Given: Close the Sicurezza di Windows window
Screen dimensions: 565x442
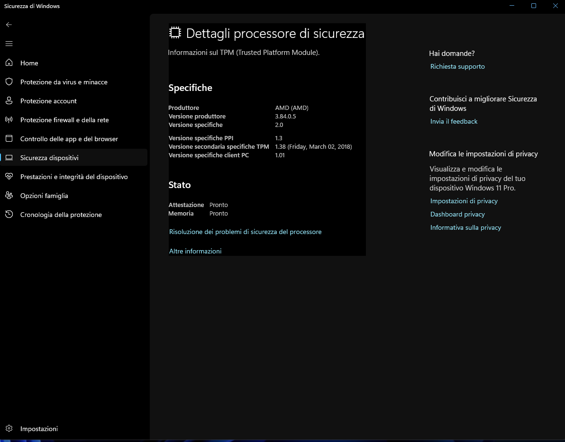Looking at the screenshot, I should tap(555, 6).
